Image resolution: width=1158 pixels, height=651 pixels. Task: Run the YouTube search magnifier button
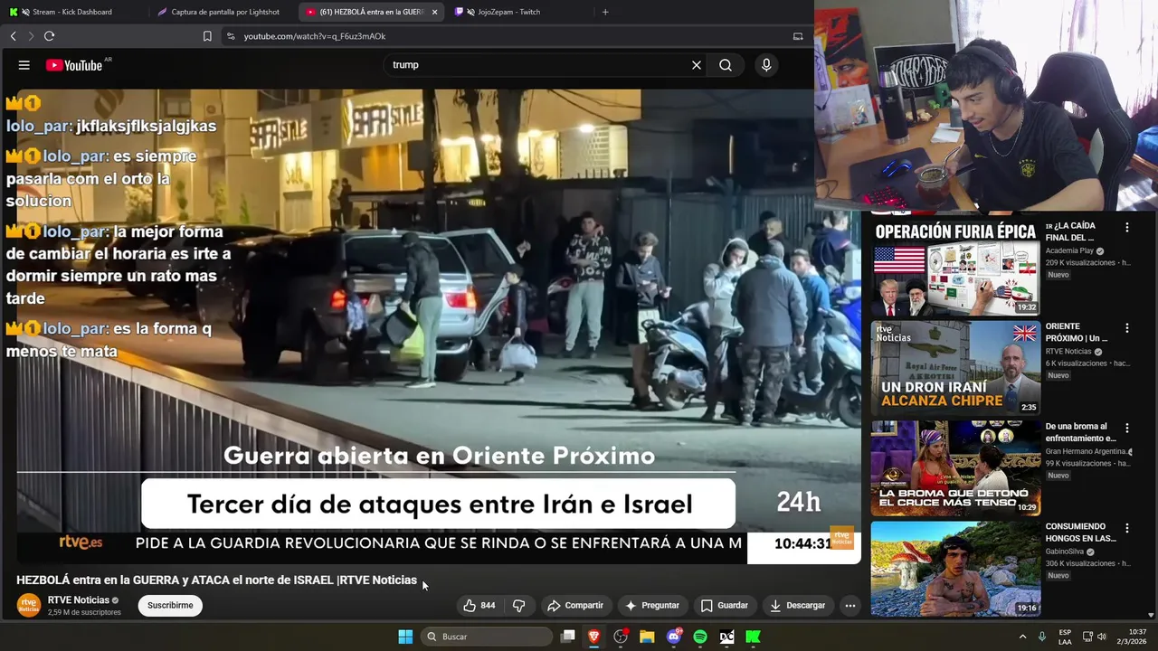click(726, 65)
